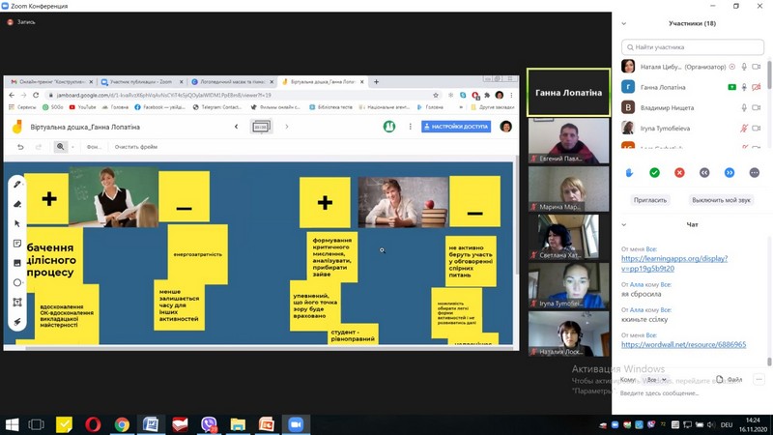773x435 pixels.
Task: Toggle microphone for Ганна Лопатіна
Action: point(744,87)
